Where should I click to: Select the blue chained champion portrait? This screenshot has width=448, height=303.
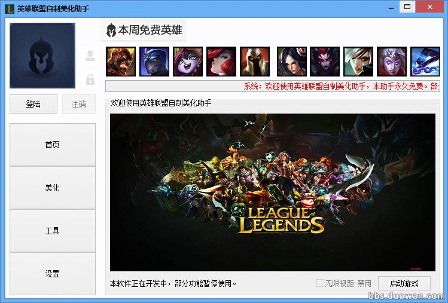[x=425, y=62]
